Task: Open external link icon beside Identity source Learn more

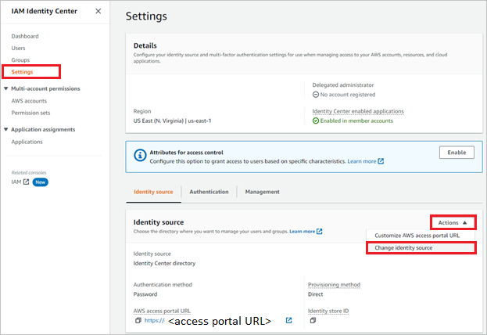Action: click(319, 232)
